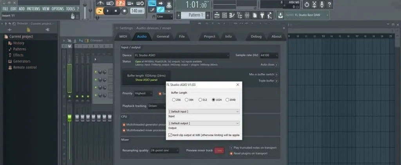Open the Resampling quality 24-point sinc dropdown
The image size is (401, 165).
(x=164, y=150)
